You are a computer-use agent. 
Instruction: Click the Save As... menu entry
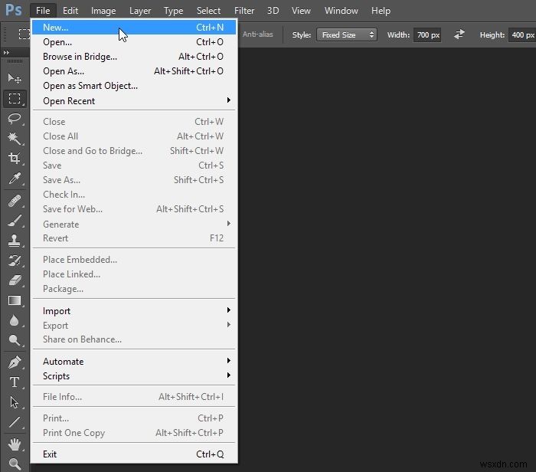(x=134, y=179)
